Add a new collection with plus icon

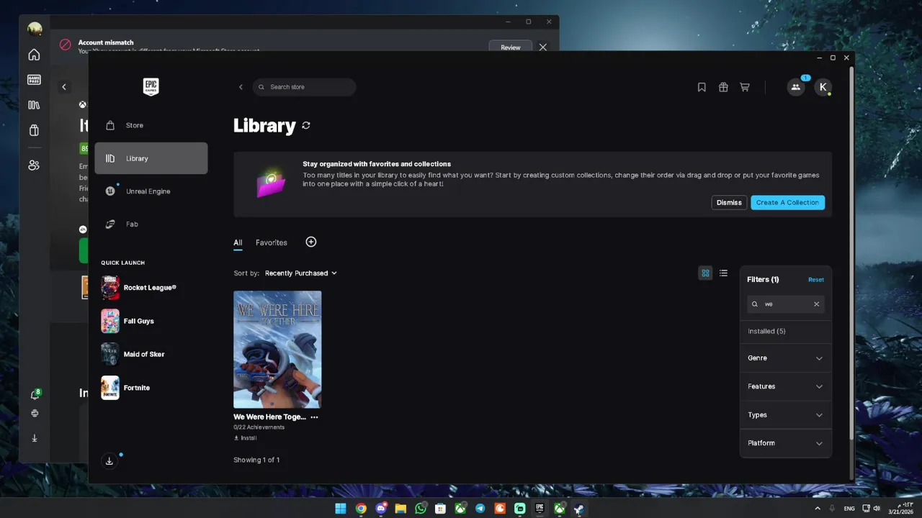[x=311, y=242]
